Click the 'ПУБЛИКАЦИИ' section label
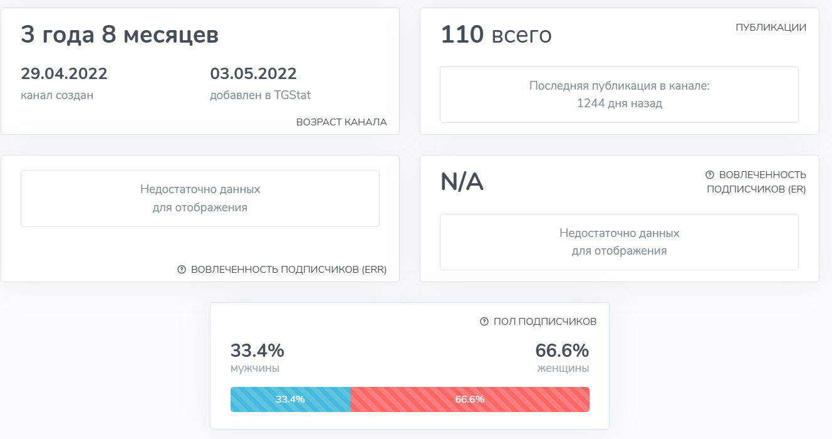 tap(771, 28)
